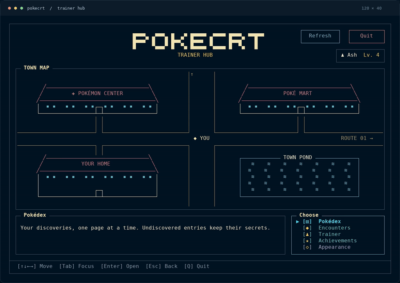Open the Ash Lv. 4 trainer badge
The width and height of the screenshot is (400, 283).
[x=360, y=55]
